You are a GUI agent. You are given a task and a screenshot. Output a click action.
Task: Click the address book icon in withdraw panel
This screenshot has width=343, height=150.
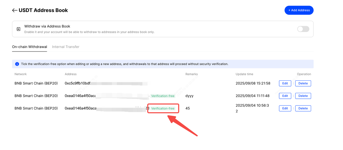coord(18,29)
